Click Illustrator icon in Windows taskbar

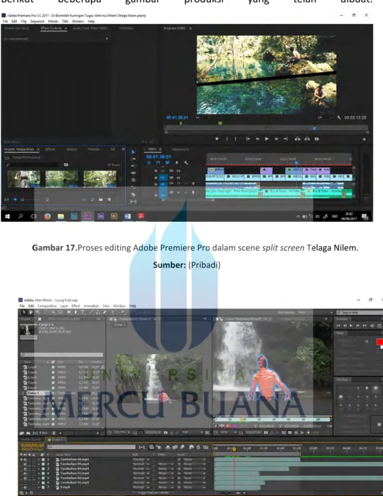(114, 216)
